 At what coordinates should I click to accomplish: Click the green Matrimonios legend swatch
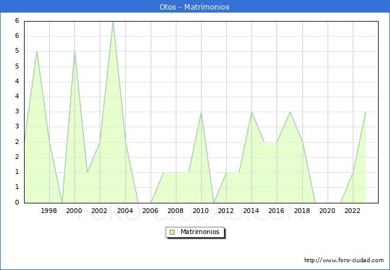[172, 232]
